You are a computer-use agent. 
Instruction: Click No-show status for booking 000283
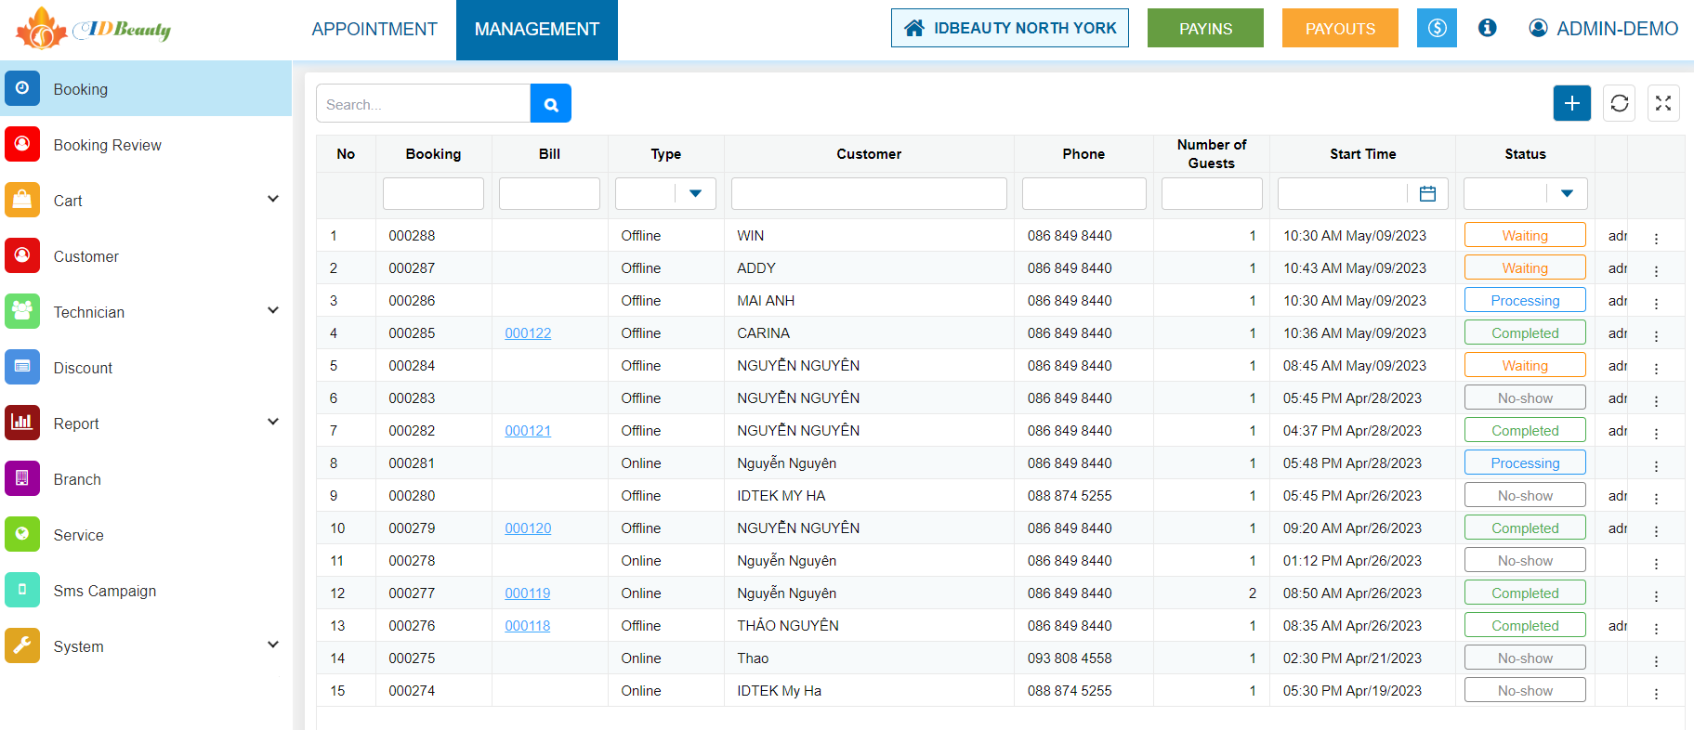1525,398
